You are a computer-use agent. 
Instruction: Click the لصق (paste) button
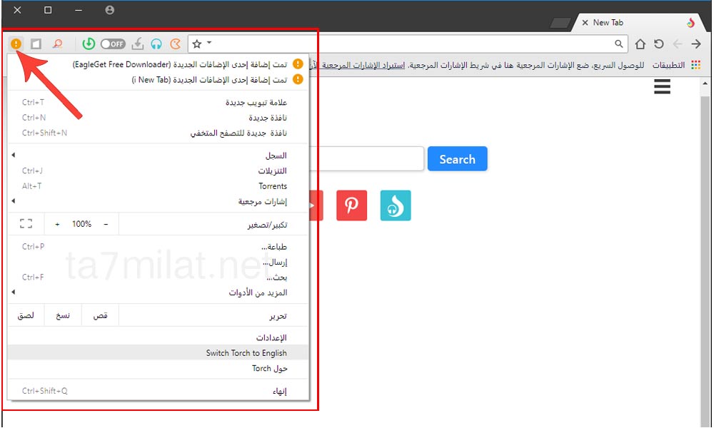tap(26, 315)
